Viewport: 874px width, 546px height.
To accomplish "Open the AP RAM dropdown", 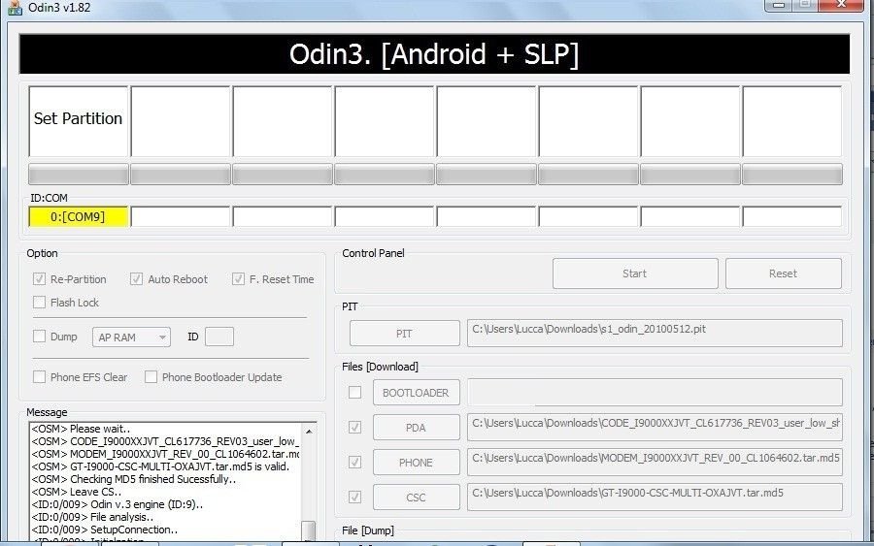I will click(x=131, y=337).
